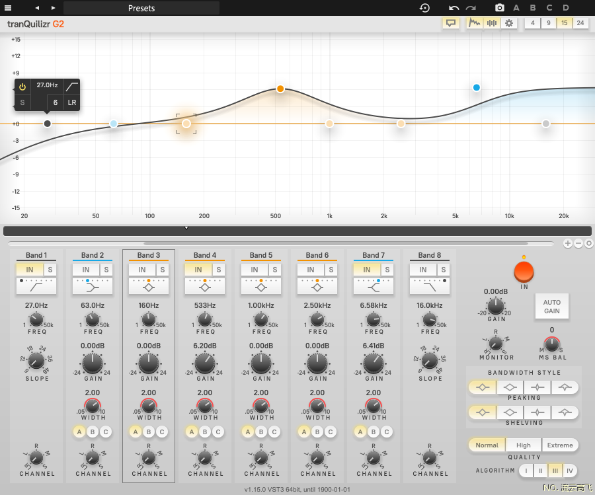Solo Band 5 with S button
This screenshot has height=495, width=595.
(x=275, y=270)
